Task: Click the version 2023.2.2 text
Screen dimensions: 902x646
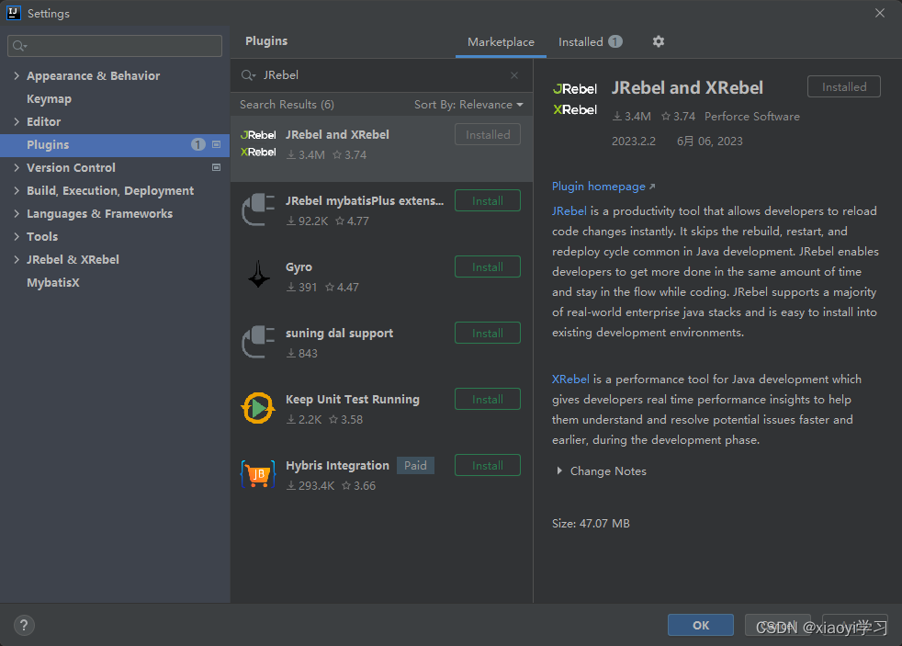Action: click(634, 141)
